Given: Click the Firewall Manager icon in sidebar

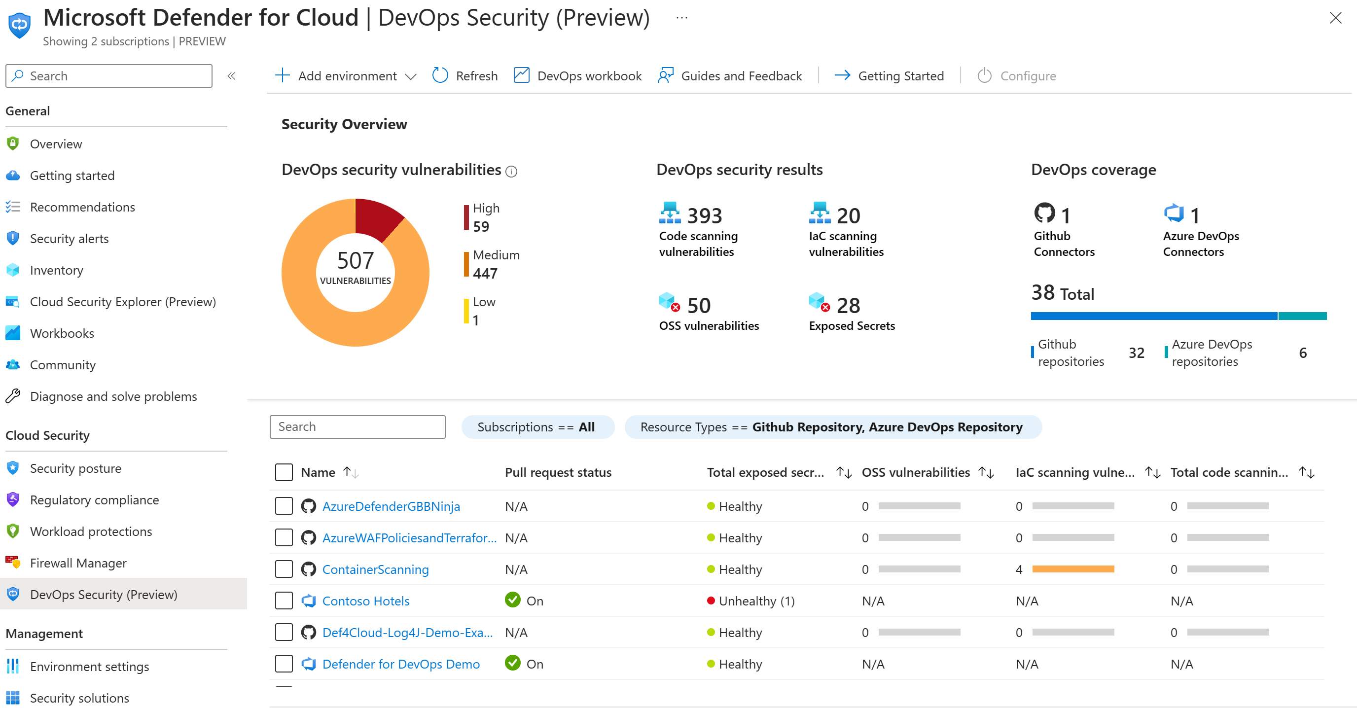Looking at the screenshot, I should [x=13, y=562].
